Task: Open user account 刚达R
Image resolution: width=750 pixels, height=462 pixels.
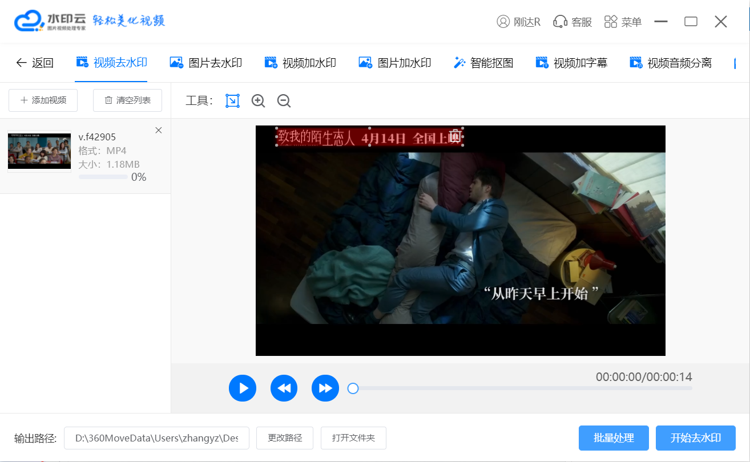Action: click(518, 22)
